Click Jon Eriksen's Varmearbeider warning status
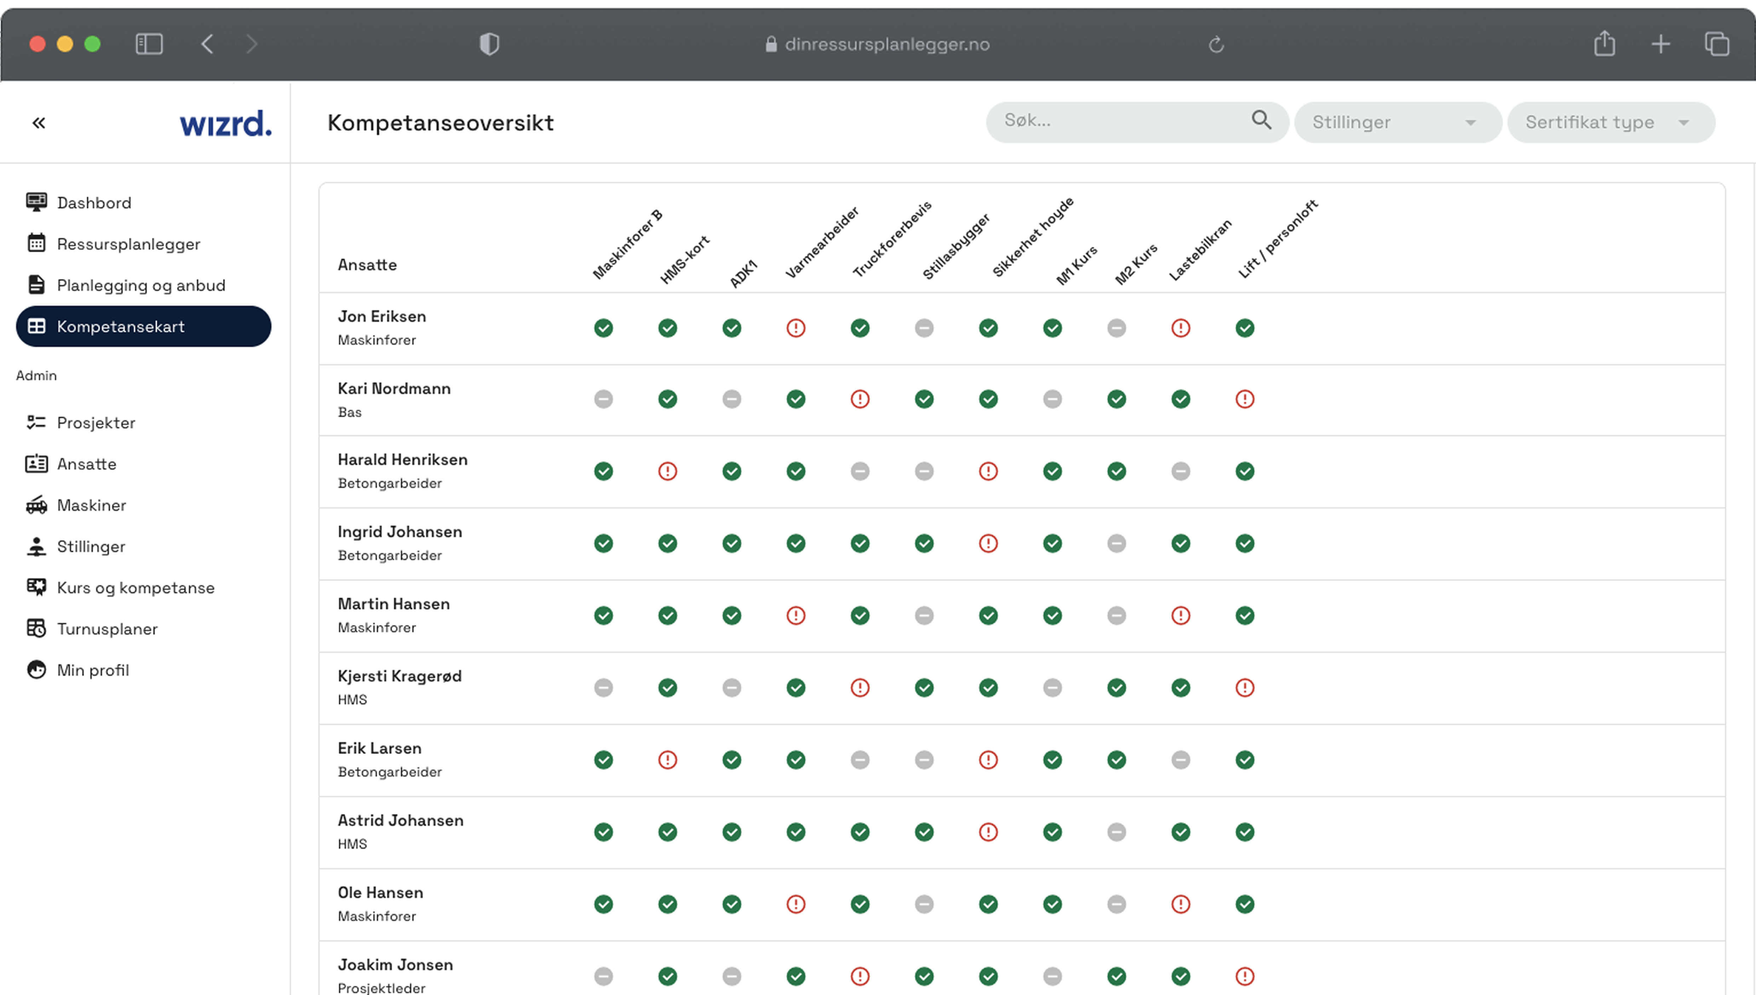 795,328
